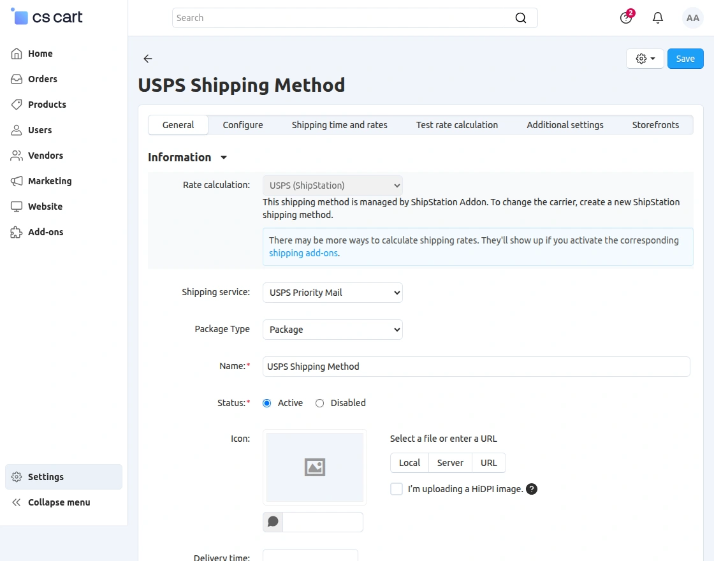Choose URL image source
This screenshot has height=561, width=714.
point(488,463)
